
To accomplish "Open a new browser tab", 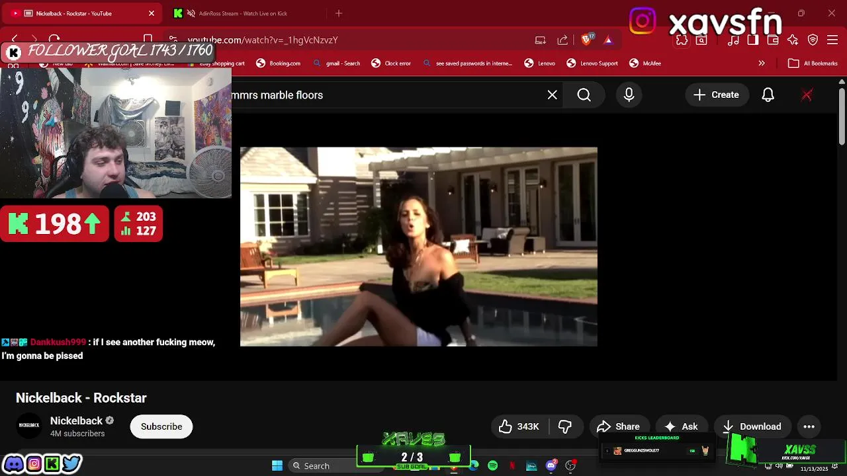I will click(339, 13).
